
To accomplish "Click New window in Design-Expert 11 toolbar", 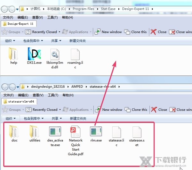I will pyautogui.click(x=108, y=32).
